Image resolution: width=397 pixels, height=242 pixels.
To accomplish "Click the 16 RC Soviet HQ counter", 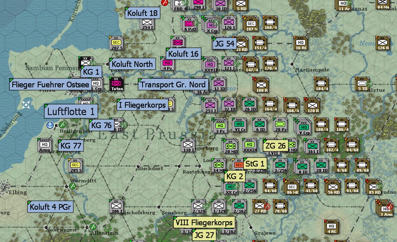I will click(x=301, y=43).
